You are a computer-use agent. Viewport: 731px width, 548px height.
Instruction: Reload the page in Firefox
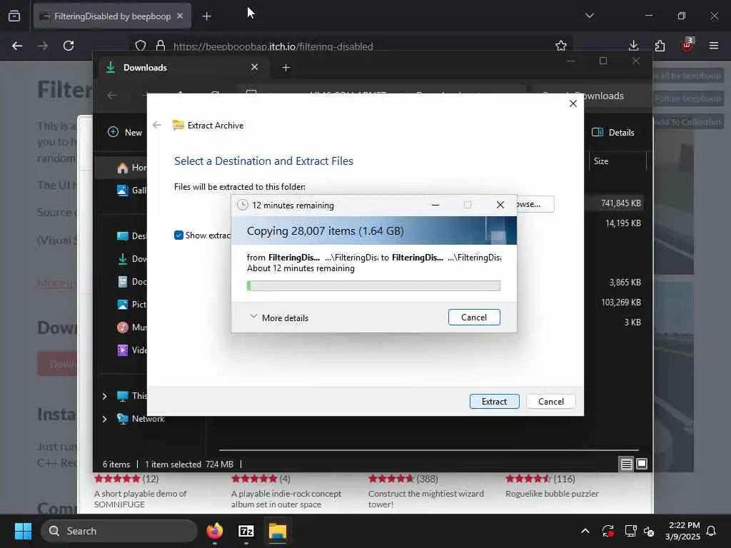69,46
